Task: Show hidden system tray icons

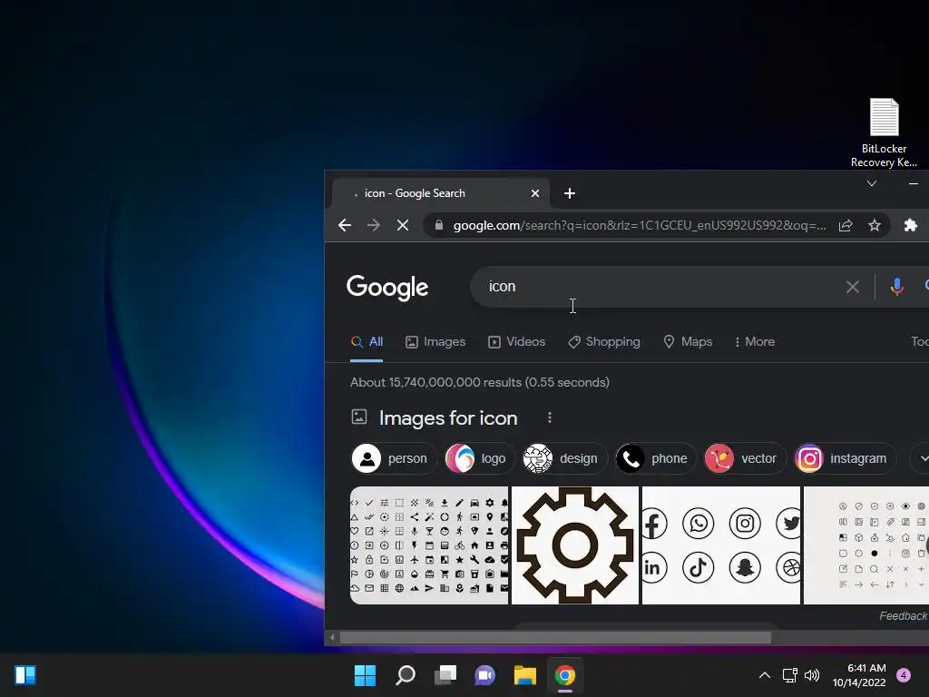Action: coord(765,675)
